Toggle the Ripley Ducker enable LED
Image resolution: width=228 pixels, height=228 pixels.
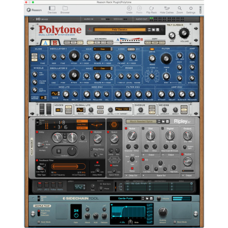click(x=182, y=154)
